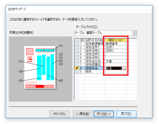
Task: Select the 宛先会社名 report field cell
Action: coord(95,61)
